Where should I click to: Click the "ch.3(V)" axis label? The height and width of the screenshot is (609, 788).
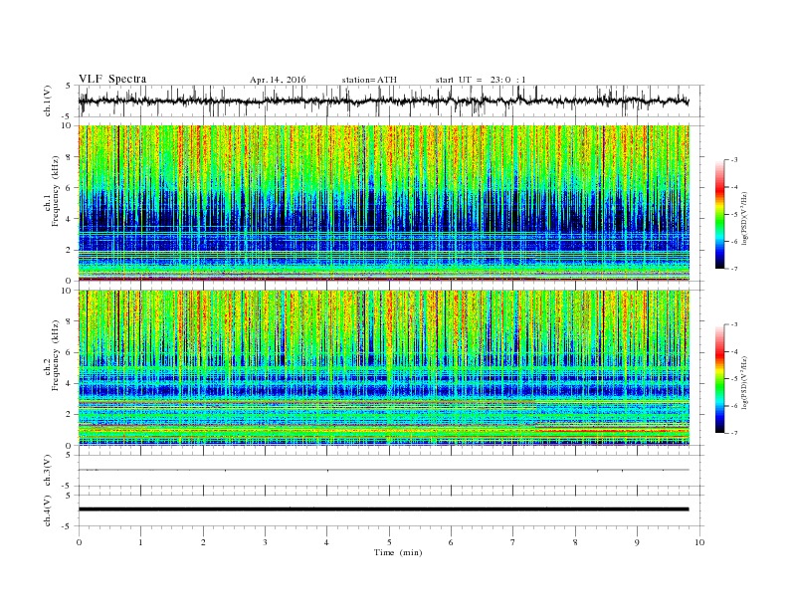(x=47, y=471)
